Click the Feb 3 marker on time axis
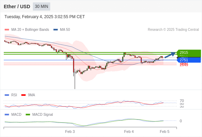The height and width of the screenshot is (137, 202). (70, 132)
